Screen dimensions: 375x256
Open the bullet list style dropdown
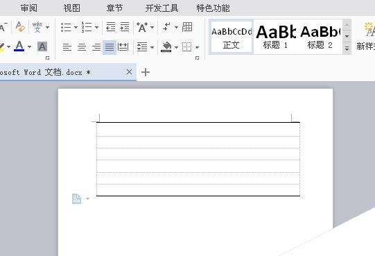coord(76,27)
